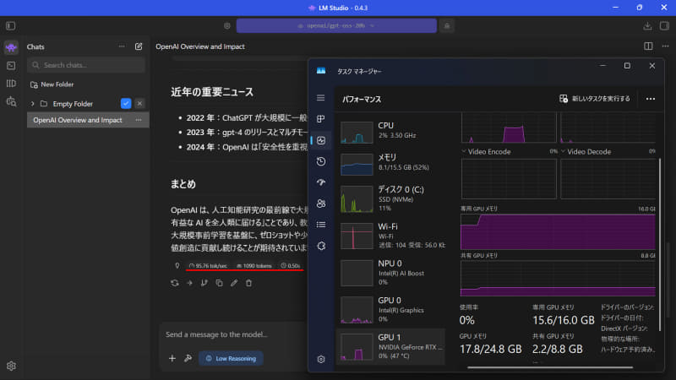
Task: Click the 15.6/16.0 GB GPU memory value
Action: pyautogui.click(x=563, y=321)
